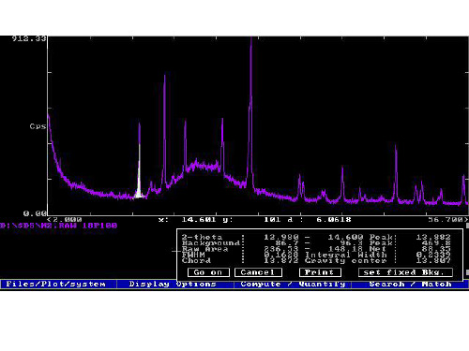Click the x cursor readout 14.601
Image resolution: width=469 pixels, height=351 pixels.
(x=199, y=220)
